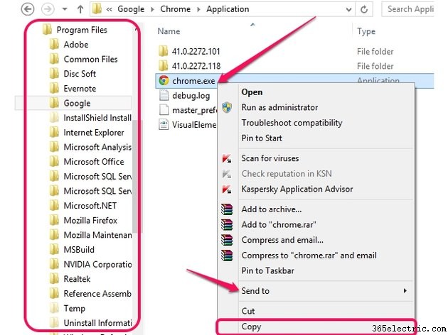Select the debug.log file icon
448x335 pixels.
point(164,95)
